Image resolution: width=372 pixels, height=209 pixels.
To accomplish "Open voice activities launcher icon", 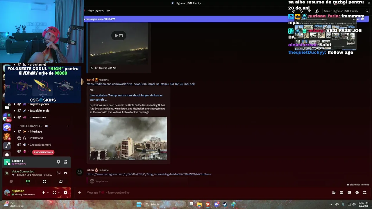I will (x=44, y=181).
